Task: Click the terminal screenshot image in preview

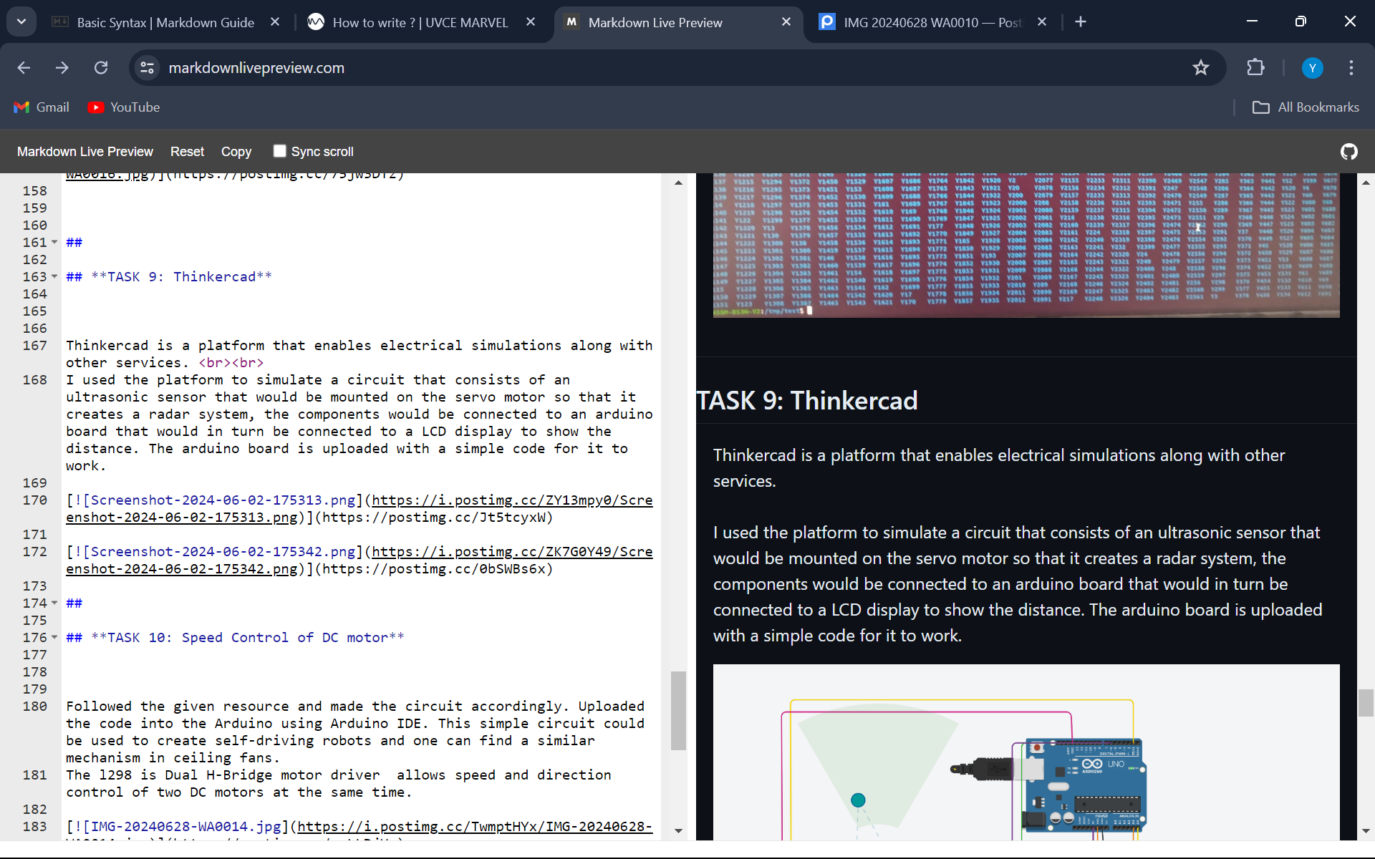Action: [1026, 245]
